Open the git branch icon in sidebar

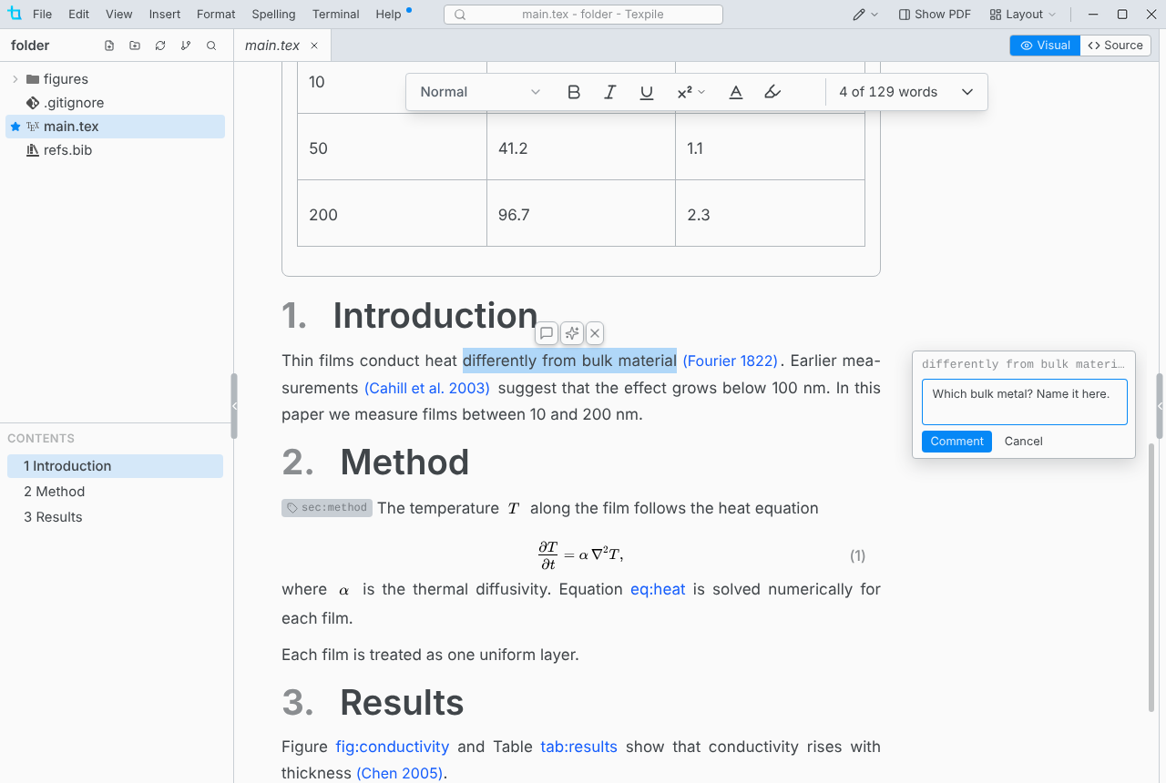pos(186,46)
